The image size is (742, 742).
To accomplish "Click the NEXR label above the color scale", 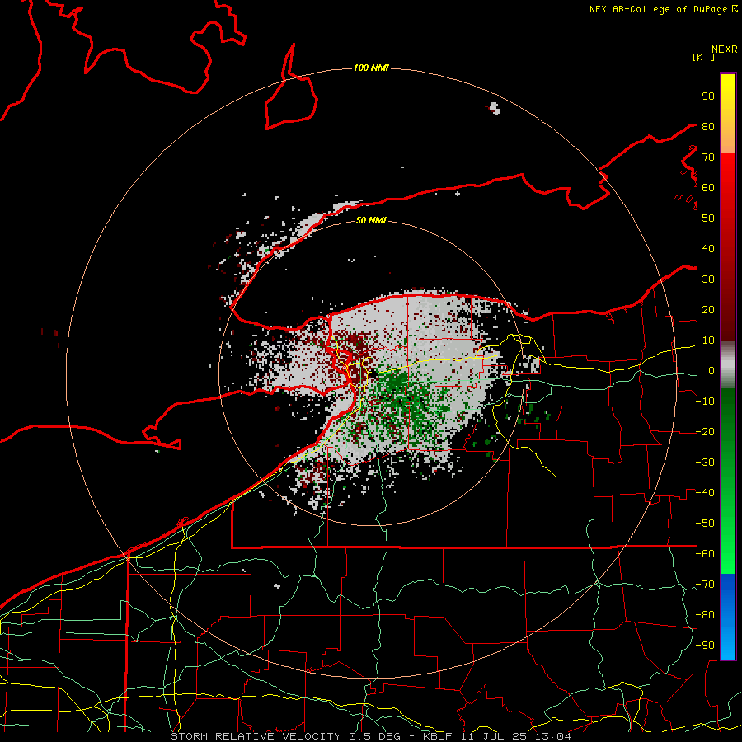I will (x=725, y=49).
